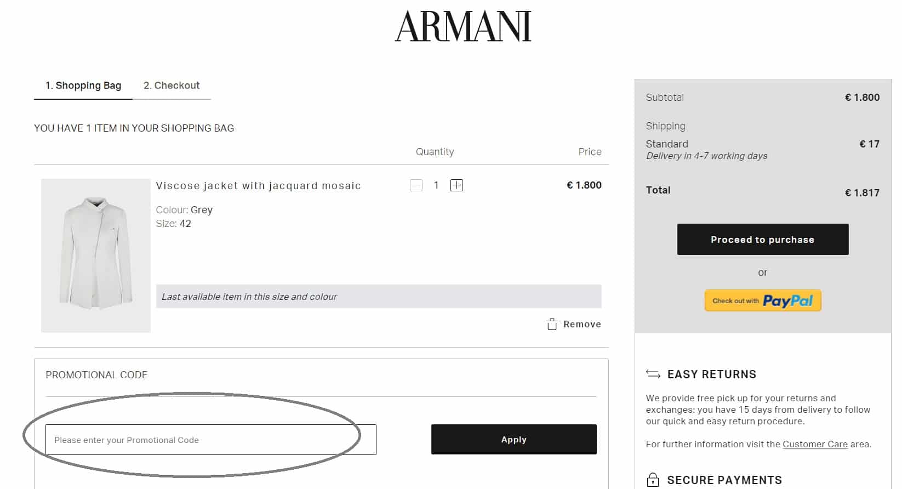Select the Shopping Bag tab

point(83,85)
